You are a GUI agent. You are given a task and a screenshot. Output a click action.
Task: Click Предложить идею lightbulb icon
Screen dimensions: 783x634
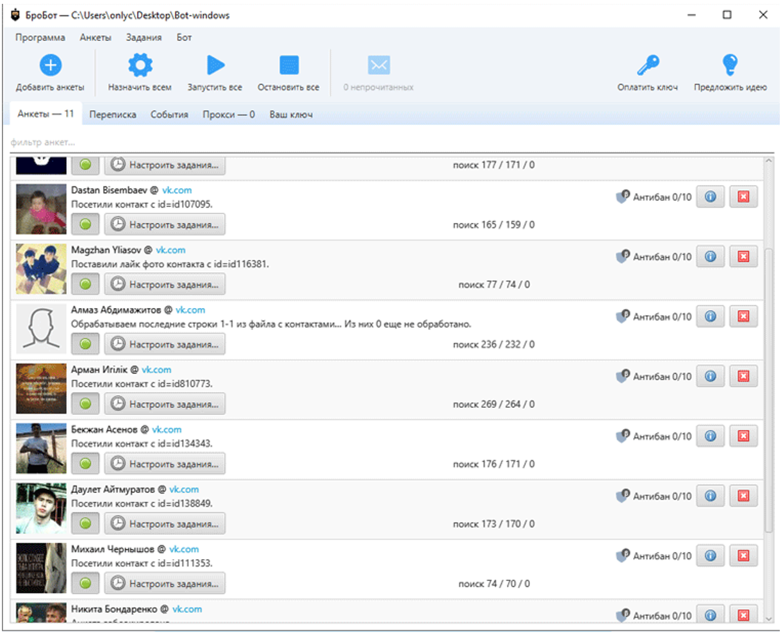730,65
